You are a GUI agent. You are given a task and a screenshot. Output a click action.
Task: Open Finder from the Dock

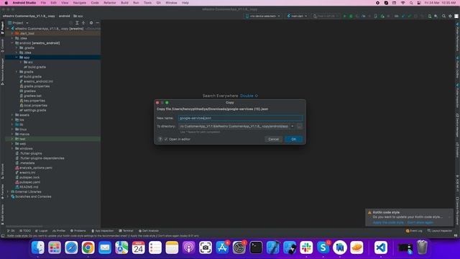coord(38,247)
